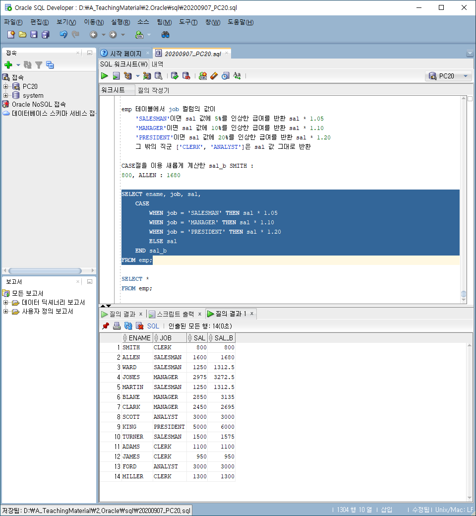The width and height of the screenshot is (476, 516).
Task: Save the current SQL file
Action: (x=34, y=35)
